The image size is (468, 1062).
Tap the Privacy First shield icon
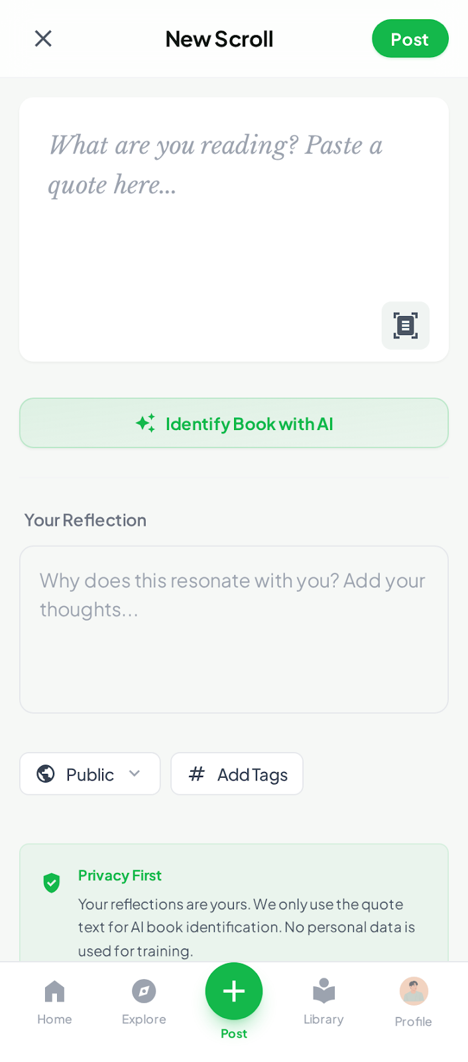point(52,883)
